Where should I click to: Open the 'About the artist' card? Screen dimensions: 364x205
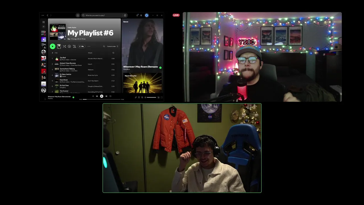pos(142,83)
